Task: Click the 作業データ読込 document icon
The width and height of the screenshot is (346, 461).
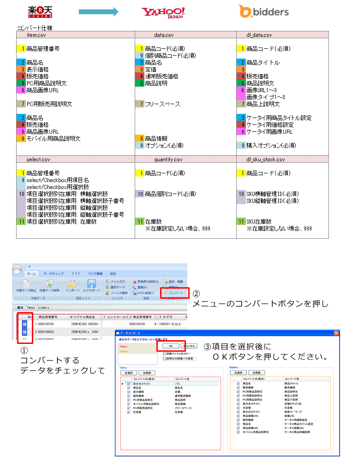Action: tap(26, 284)
